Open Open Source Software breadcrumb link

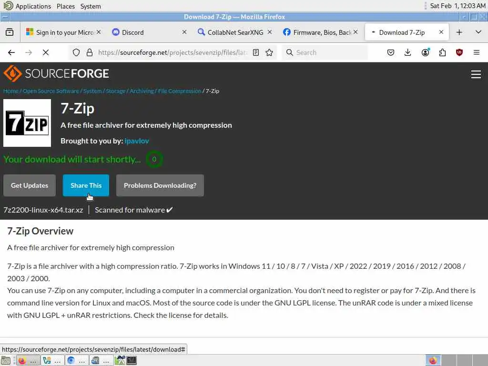(x=51, y=91)
